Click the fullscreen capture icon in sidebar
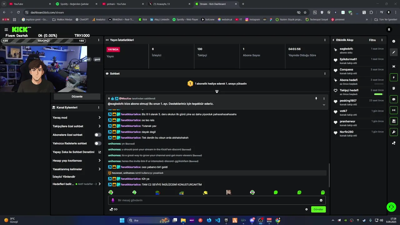This screenshot has height=225, width=400. pos(394,66)
